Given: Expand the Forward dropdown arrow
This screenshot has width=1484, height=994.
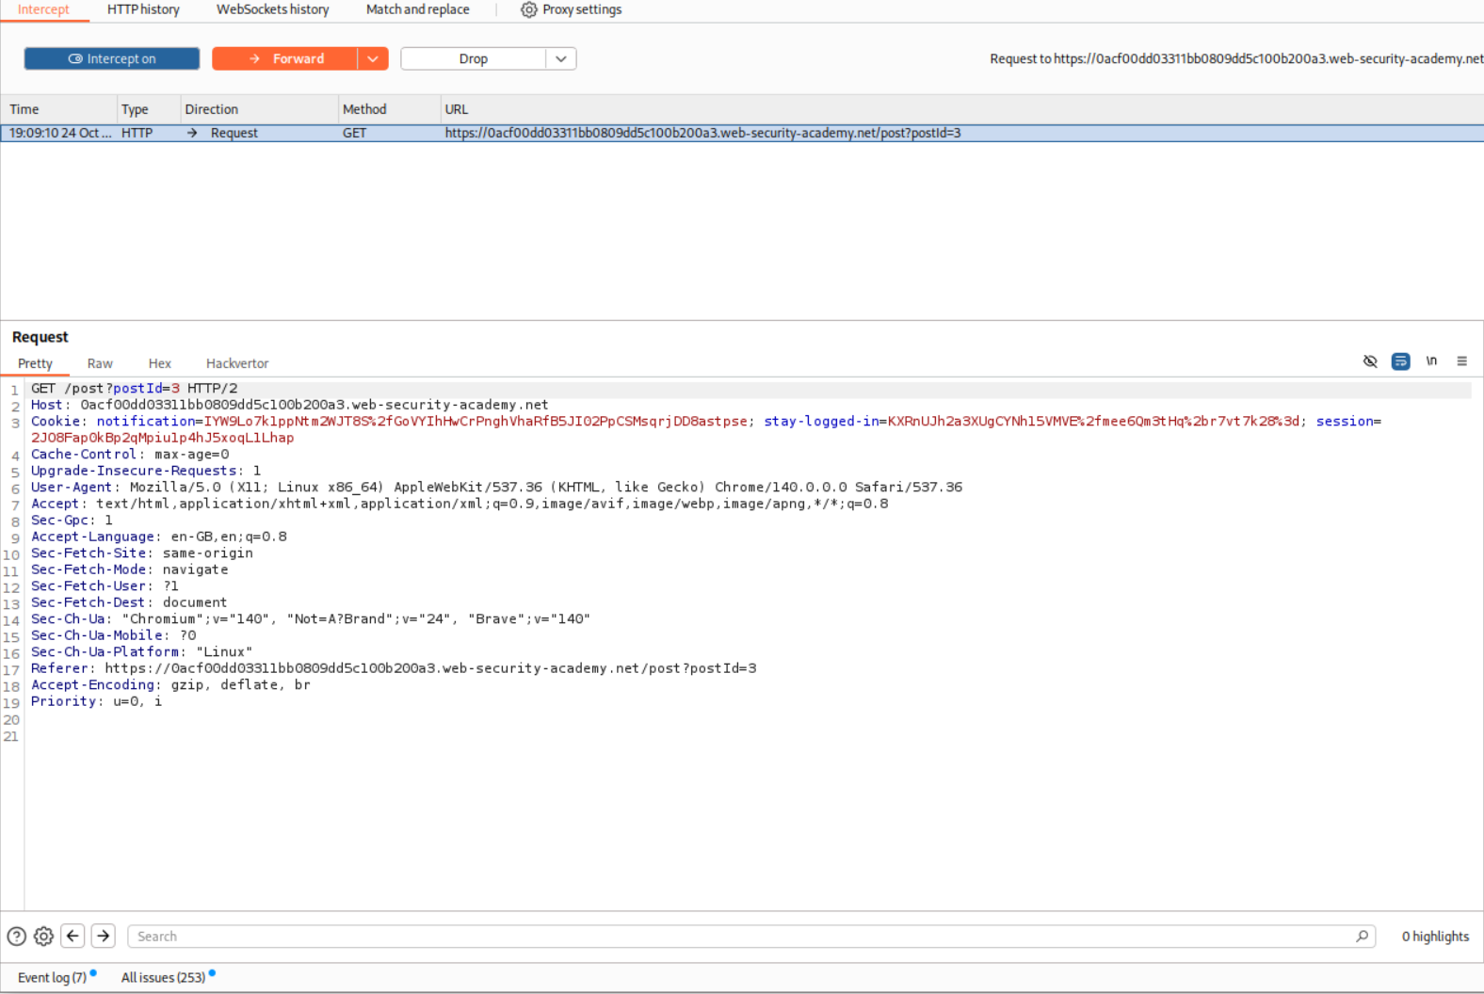Looking at the screenshot, I should click(373, 58).
